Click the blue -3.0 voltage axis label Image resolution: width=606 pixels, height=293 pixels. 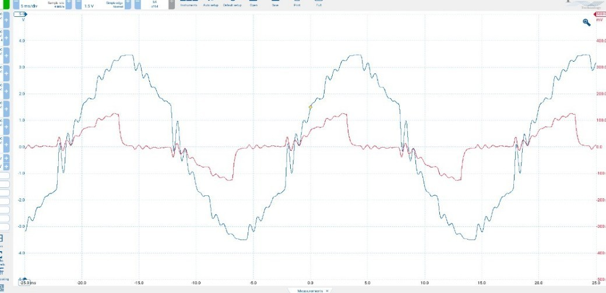22,226
